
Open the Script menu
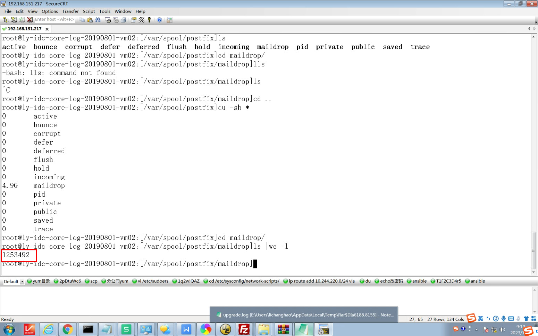89,11
